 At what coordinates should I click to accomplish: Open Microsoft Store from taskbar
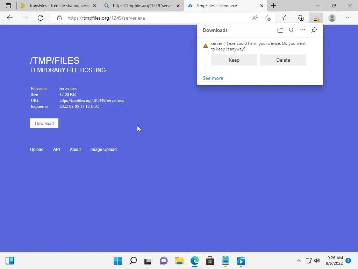pyautogui.click(x=210, y=261)
